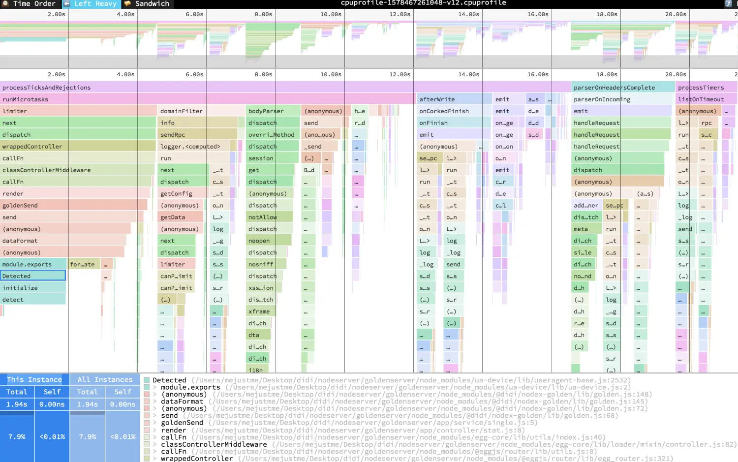Select the sendRpc frame
This screenshot has height=462, width=738.
click(x=198, y=135)
